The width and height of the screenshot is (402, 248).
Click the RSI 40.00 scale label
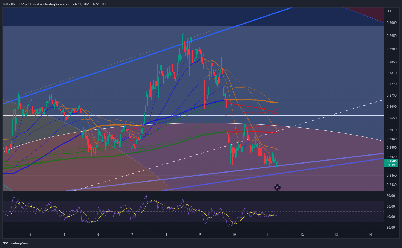point(391,217)
